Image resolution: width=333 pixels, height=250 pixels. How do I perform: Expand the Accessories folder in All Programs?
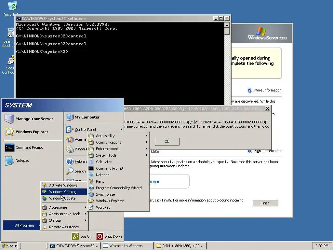64,207
